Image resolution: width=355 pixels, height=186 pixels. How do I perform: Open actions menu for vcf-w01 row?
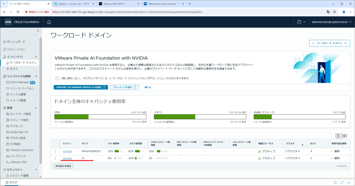tap(55, 158)
